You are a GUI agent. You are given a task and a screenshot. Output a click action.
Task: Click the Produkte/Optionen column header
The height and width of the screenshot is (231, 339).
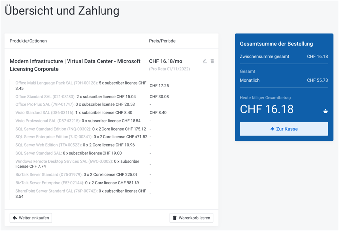coord(28,41)
